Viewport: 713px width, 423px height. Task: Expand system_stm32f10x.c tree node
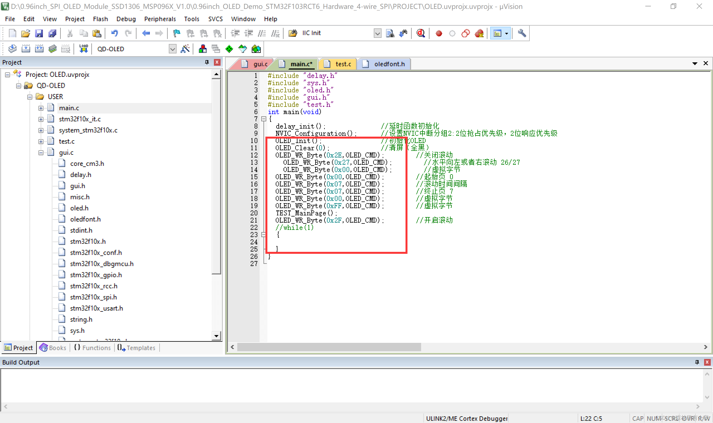pyautogui.click(x=41, y=131)
